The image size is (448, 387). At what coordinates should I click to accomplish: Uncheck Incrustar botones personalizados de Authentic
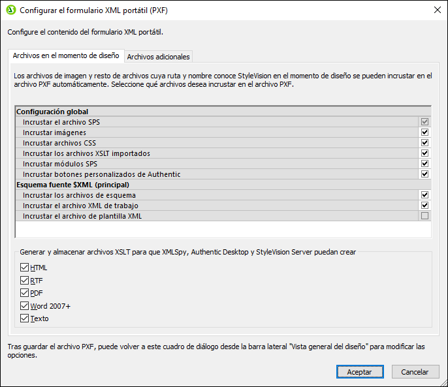click(424, 174)
